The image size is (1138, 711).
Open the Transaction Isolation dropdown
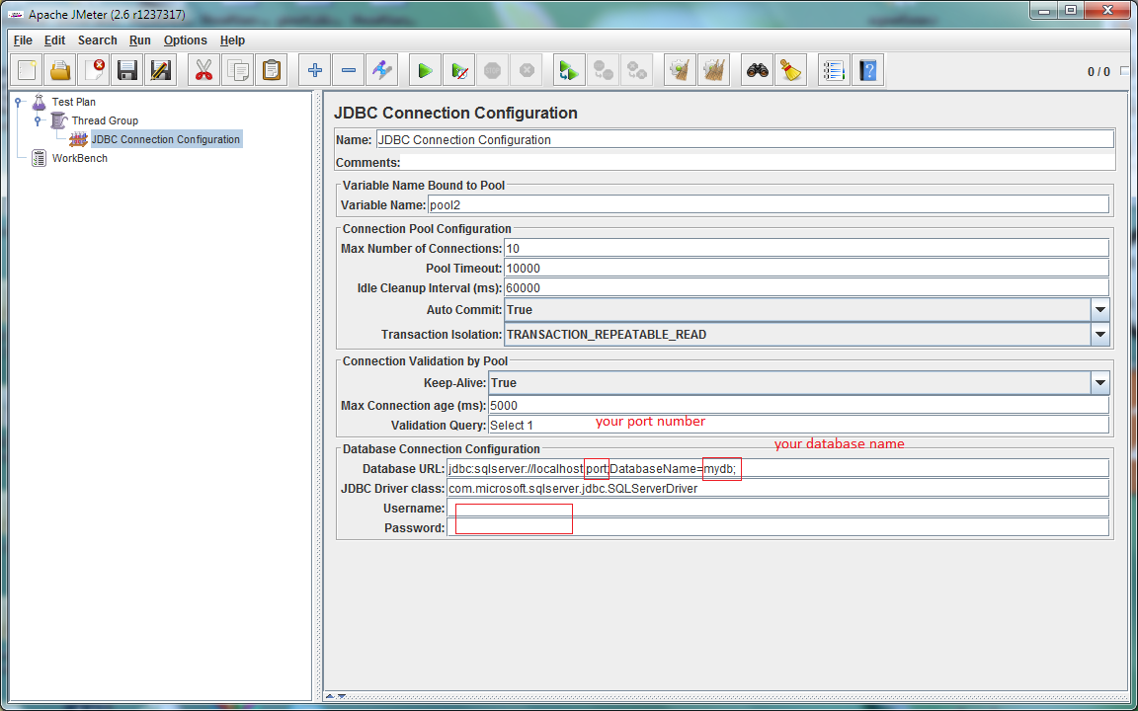coord(1100,335)
